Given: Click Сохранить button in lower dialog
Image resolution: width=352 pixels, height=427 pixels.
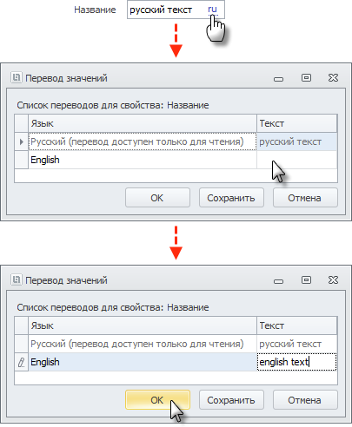Looking at the screenshot, I should coord(231,400).
